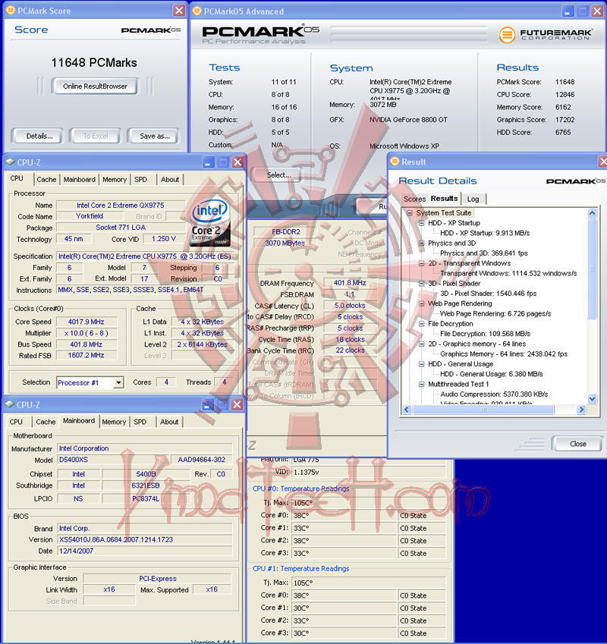The width and height of the screenshot is (607, 644).
Task: Click the To Excel button
Action: tap(96, 136)
